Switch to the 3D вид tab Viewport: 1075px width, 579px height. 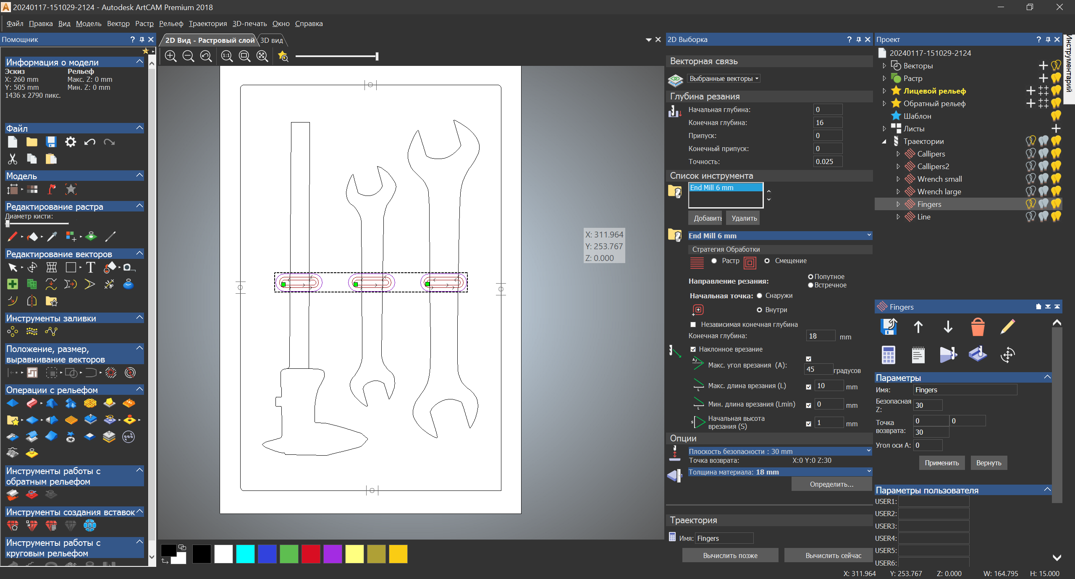click(271, 40)
